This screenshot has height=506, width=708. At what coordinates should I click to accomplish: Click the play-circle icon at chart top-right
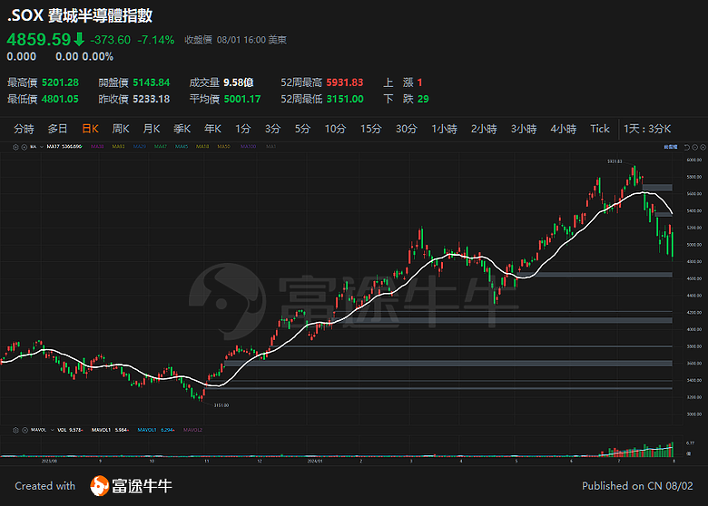click(x=695, y=147)
